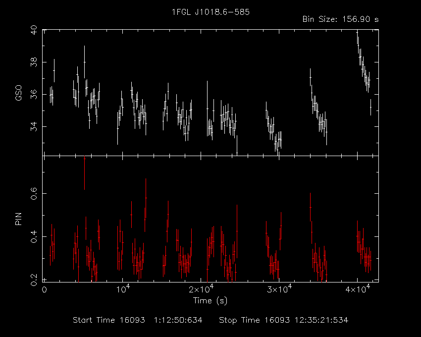Click the x-axis tick label 2×10^4

[201, 289]
